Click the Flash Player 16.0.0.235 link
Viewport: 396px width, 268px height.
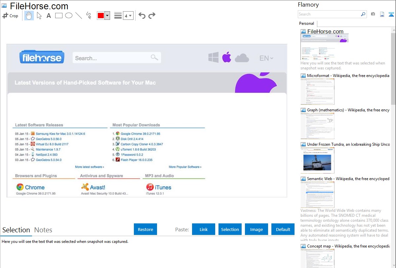click(x=137, y=160)
